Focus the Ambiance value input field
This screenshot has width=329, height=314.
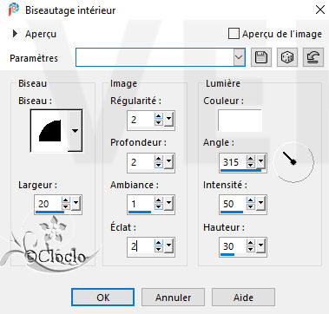[141, 204]
